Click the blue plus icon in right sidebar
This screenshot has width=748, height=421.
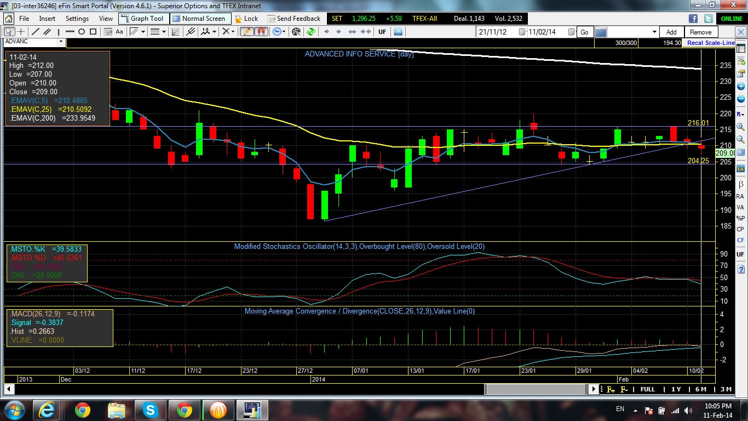[x=741, y=87]
